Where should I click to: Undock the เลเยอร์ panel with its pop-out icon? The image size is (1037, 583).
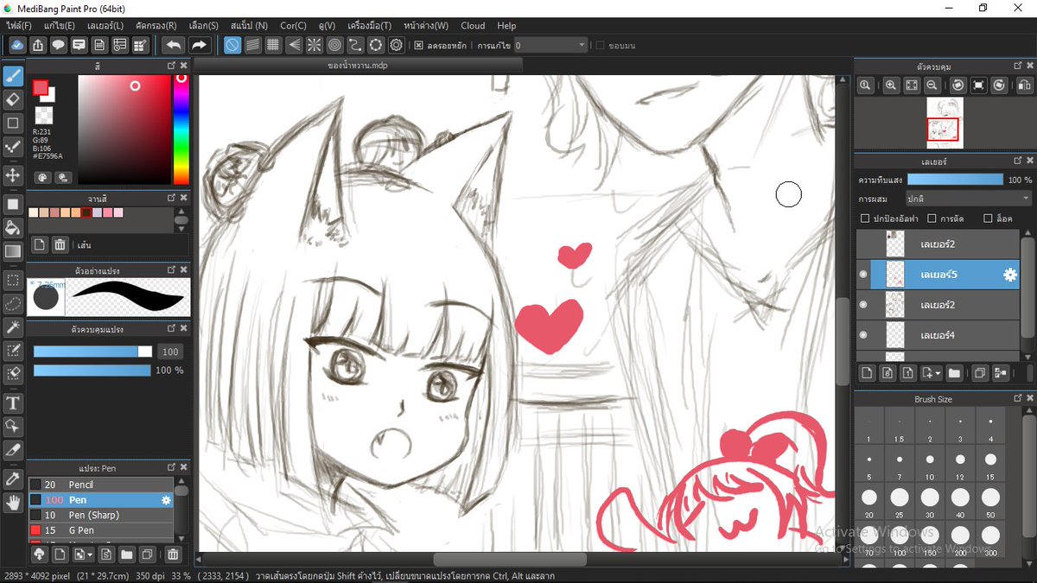pyautogui.click(x=1018, y=161)
